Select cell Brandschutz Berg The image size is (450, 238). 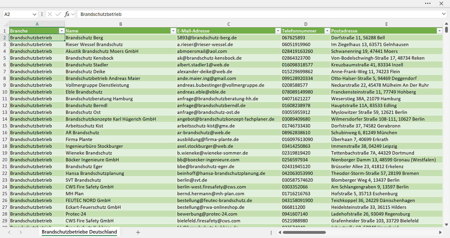click(x=120, y=38)
